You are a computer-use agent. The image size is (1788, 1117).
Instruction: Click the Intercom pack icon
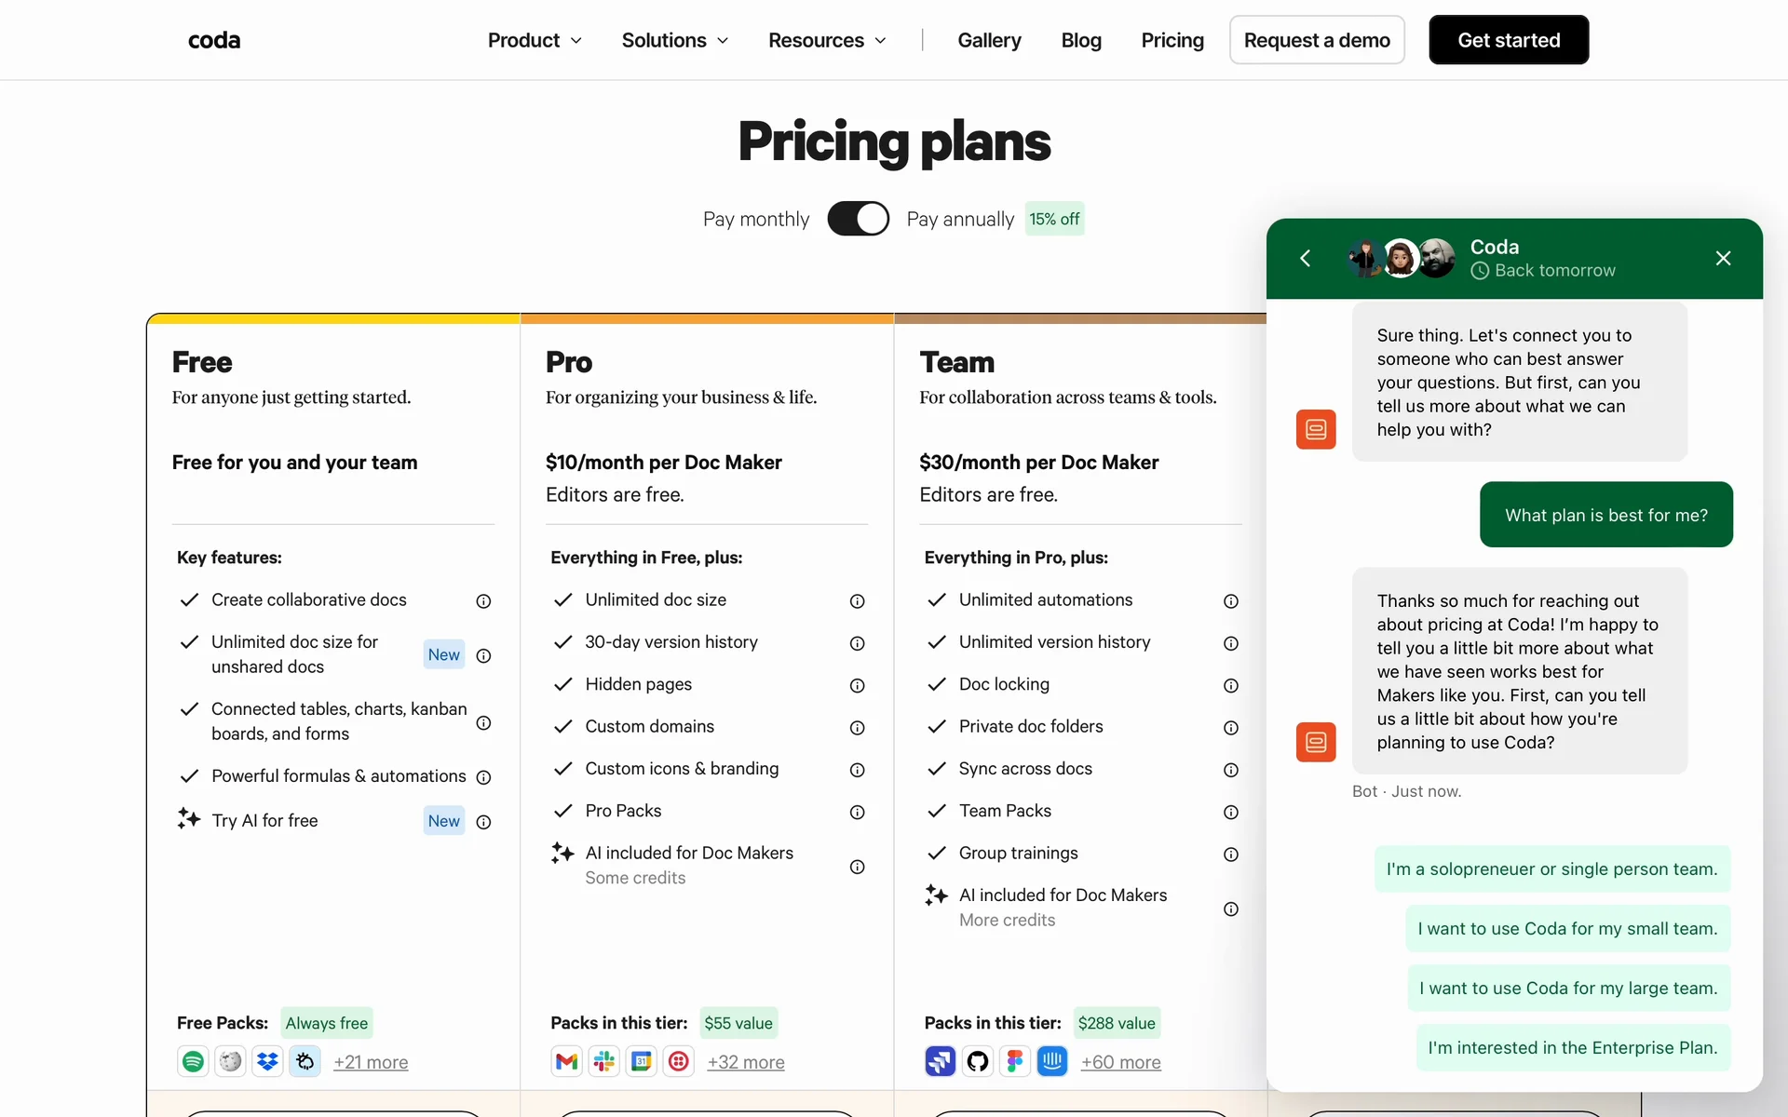[x=1051, y=1061]
